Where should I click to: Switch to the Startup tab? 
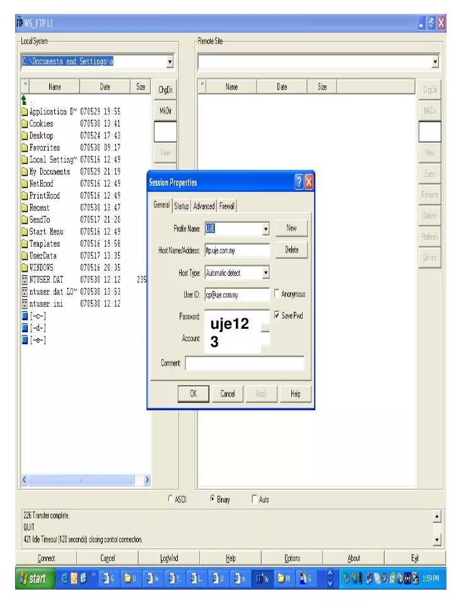(x=182, y=206)
